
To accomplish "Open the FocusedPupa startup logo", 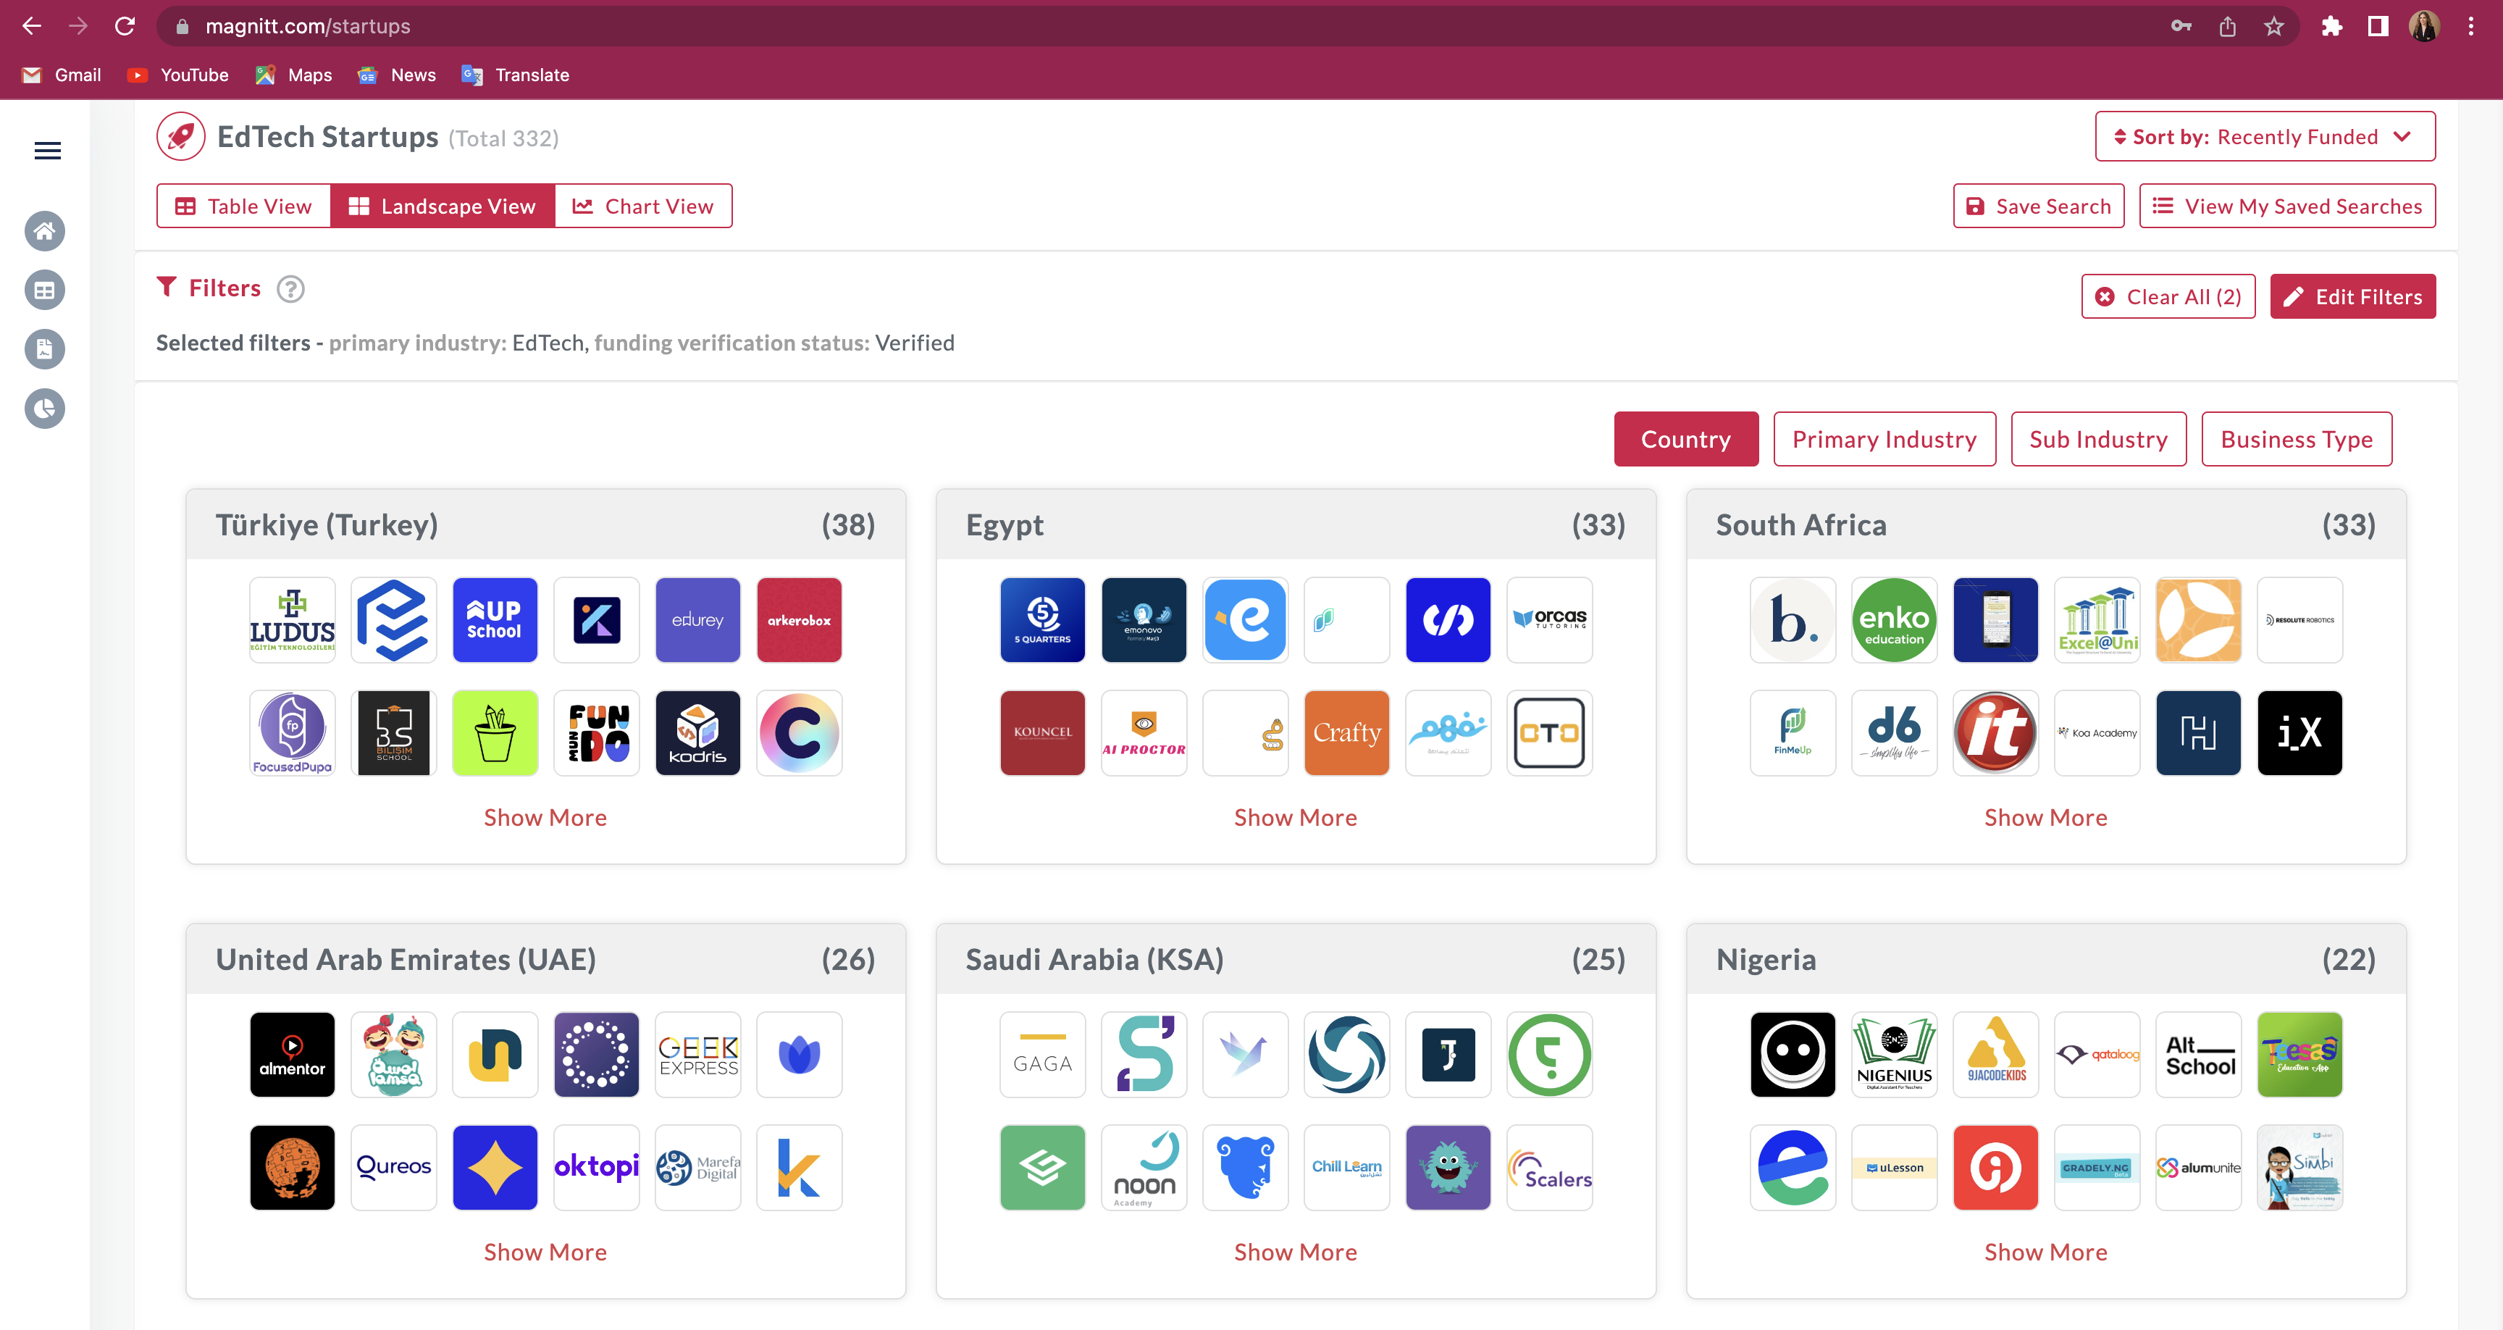I will [293, 733].
